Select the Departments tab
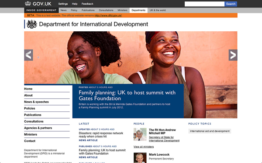The height and width of the screenshot is (163, 262). (x=138, y=10)
